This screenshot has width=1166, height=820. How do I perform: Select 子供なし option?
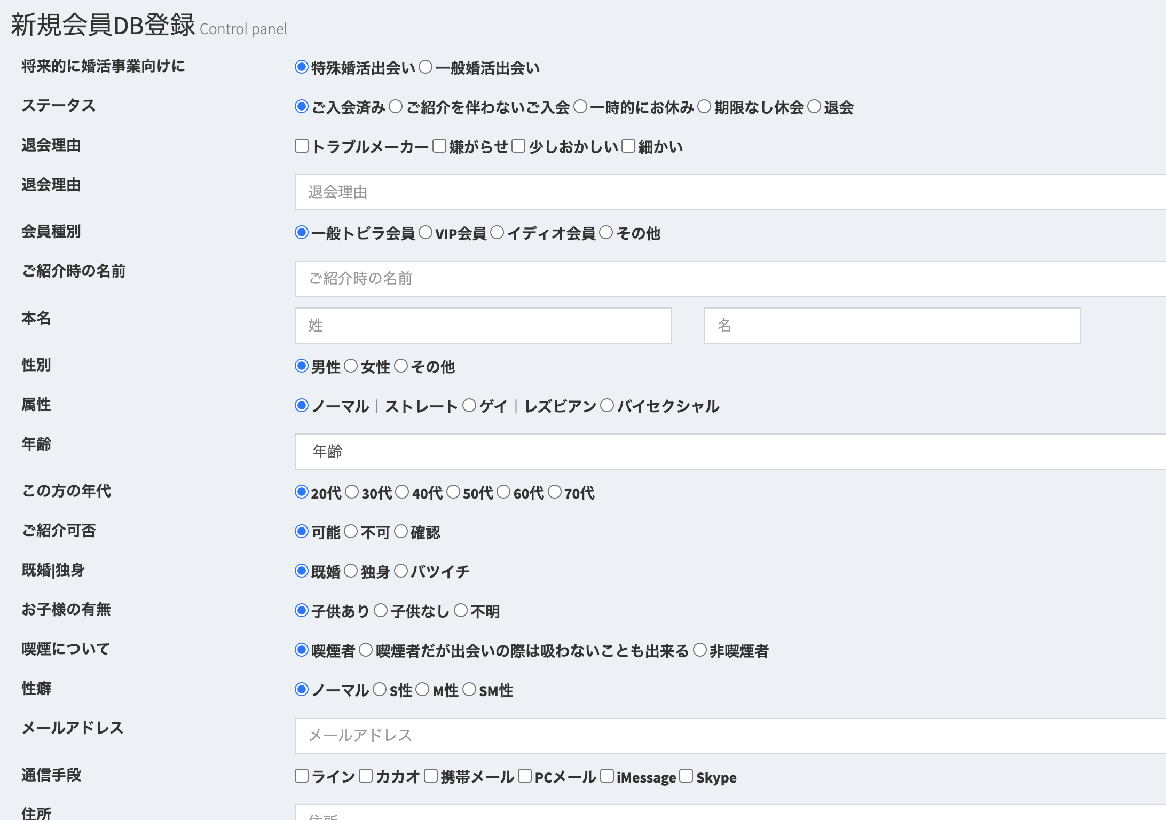[x=381, y=610]
